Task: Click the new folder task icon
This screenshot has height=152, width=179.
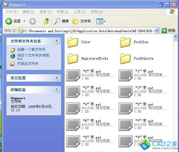Action: 13,50
